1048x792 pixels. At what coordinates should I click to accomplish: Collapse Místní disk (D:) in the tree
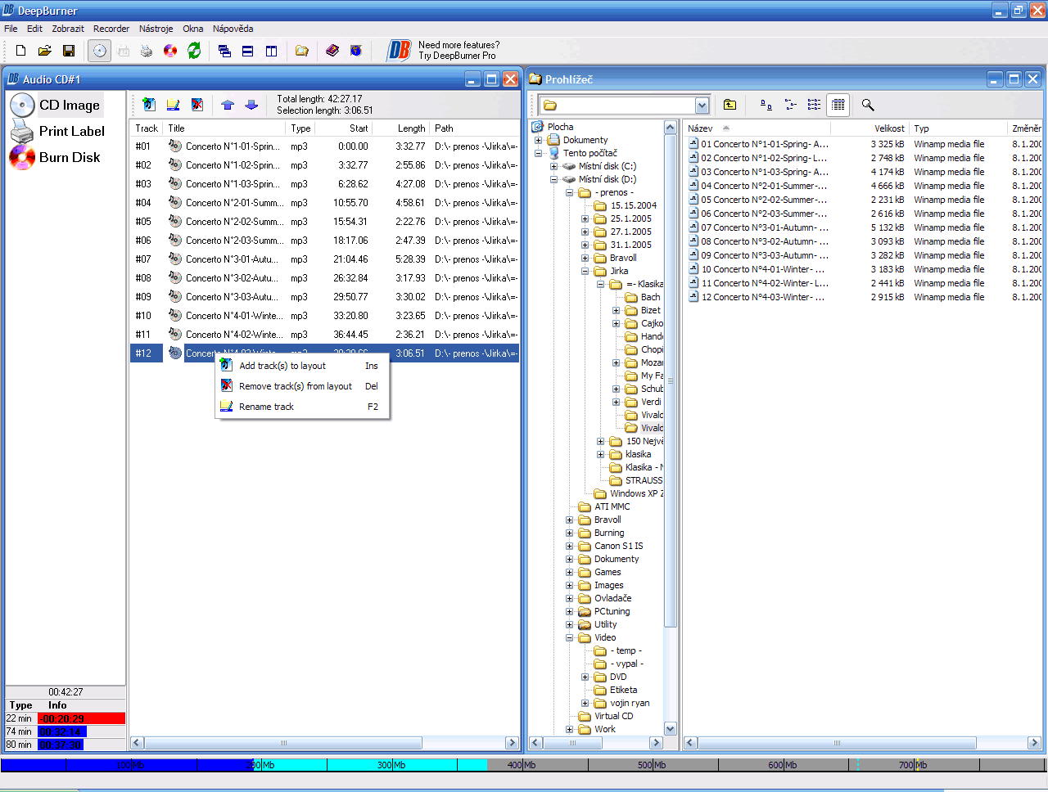coord(554,179)
